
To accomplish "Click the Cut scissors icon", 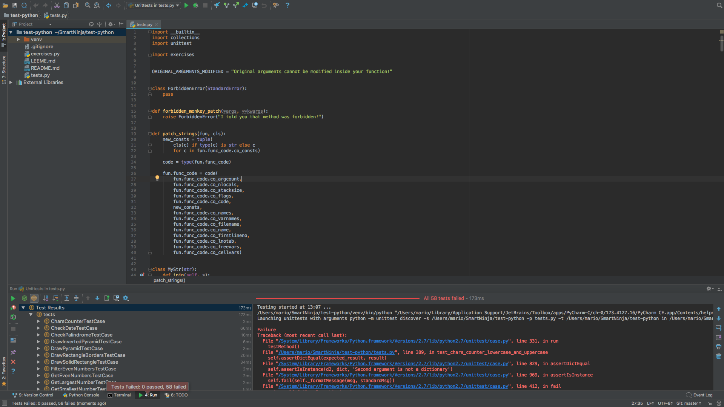I will pyautogui.click(x=57, y=5).
